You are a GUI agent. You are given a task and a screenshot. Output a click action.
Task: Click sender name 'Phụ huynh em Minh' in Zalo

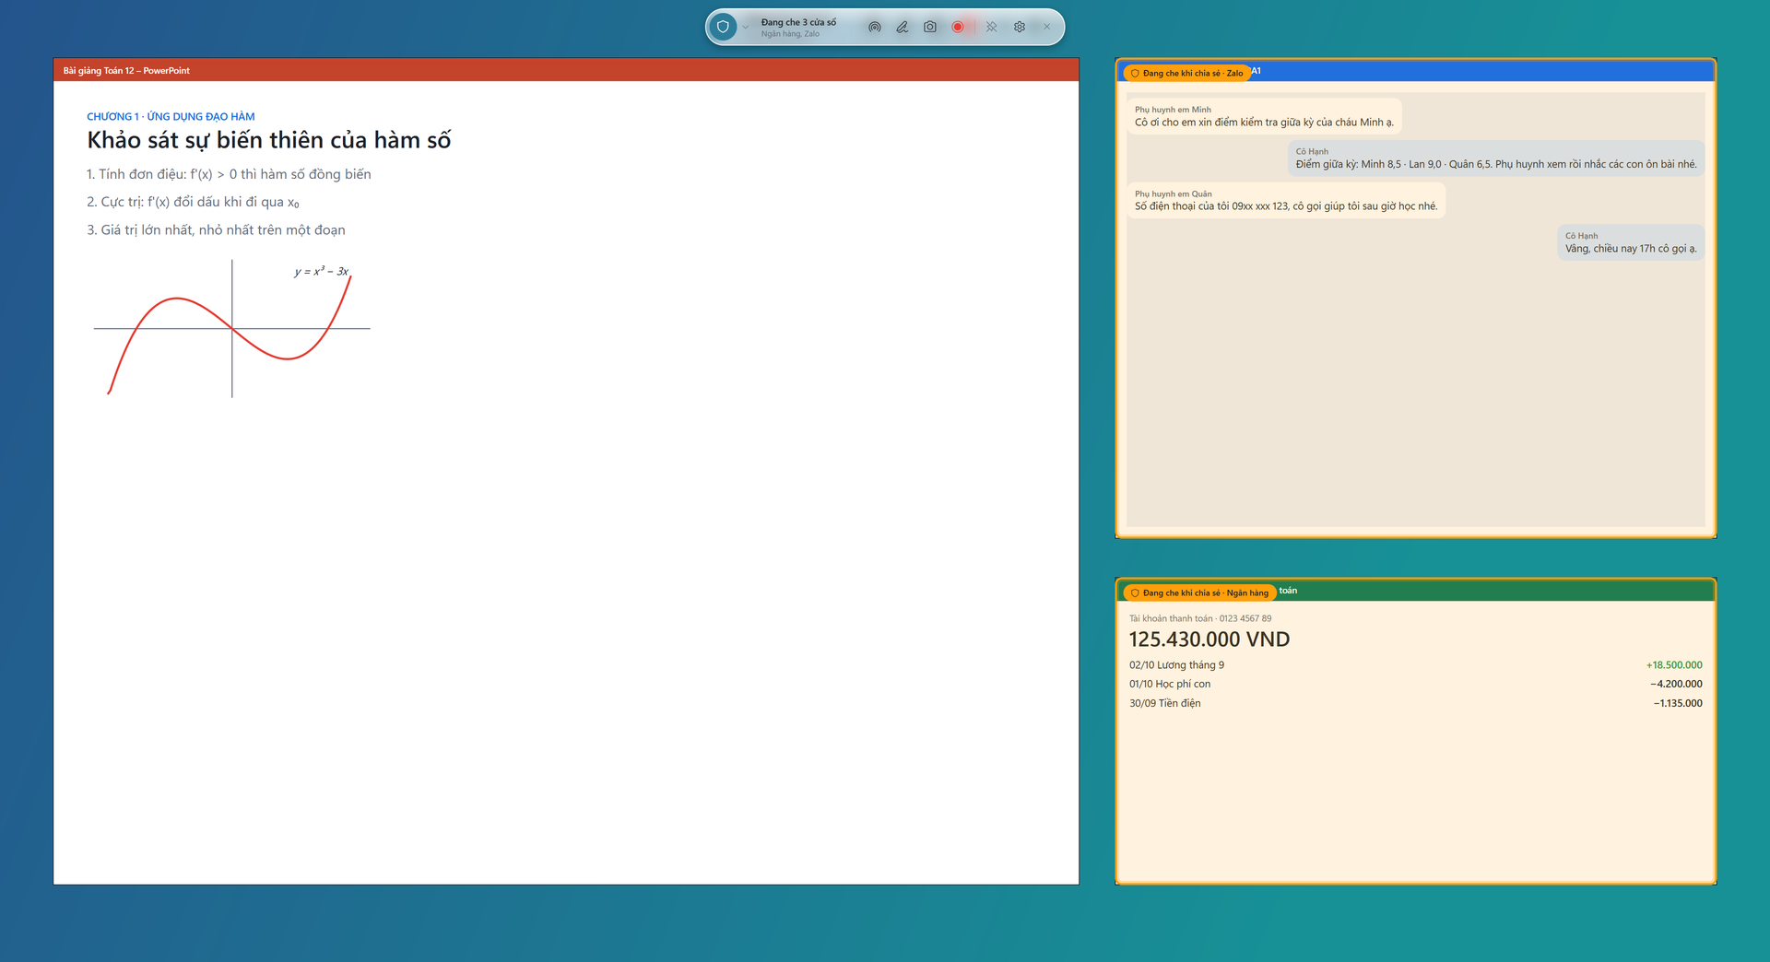click(x=1173, y=110)
